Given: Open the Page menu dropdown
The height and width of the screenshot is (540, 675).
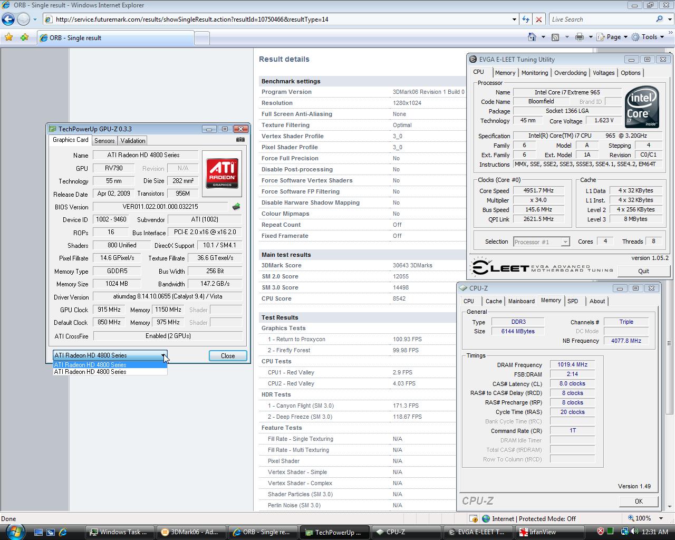Looking at the screenshot, I should click(613, 37).
